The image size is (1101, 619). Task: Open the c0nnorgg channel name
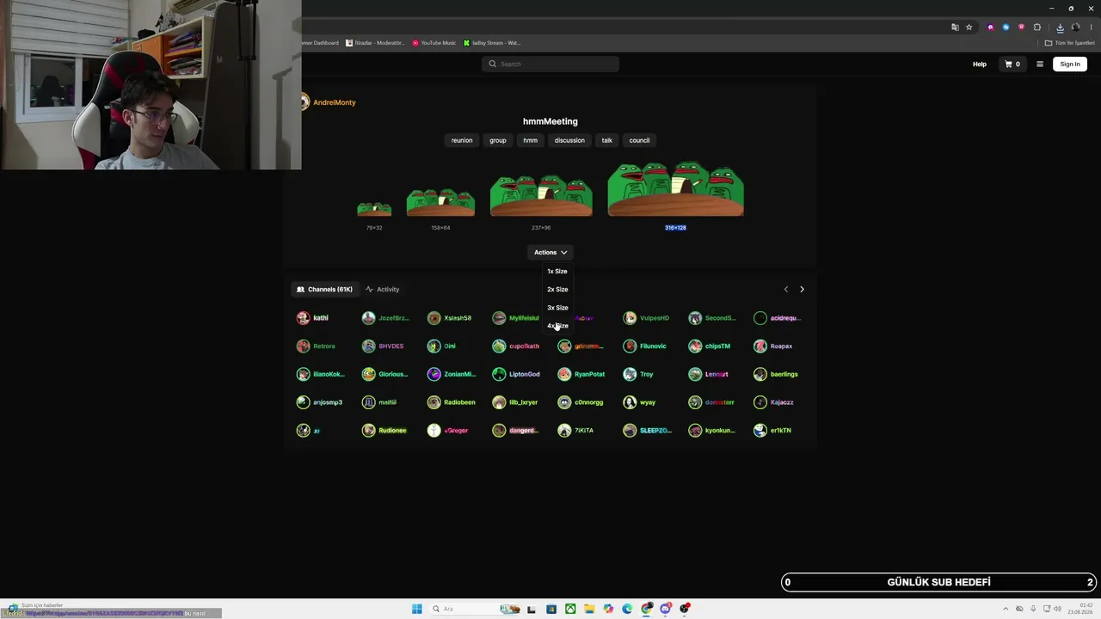pyautogui.click(x=589, y=402)
